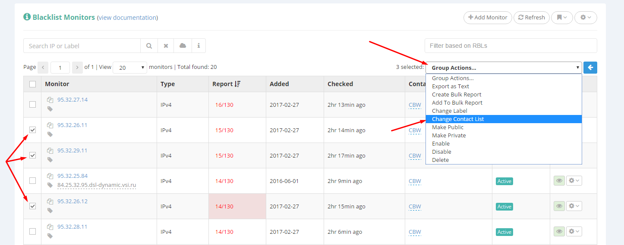The image size is (624, 245).
Task: Open monitor link 95.32.27.14
Action: click(x=72, y=99)
